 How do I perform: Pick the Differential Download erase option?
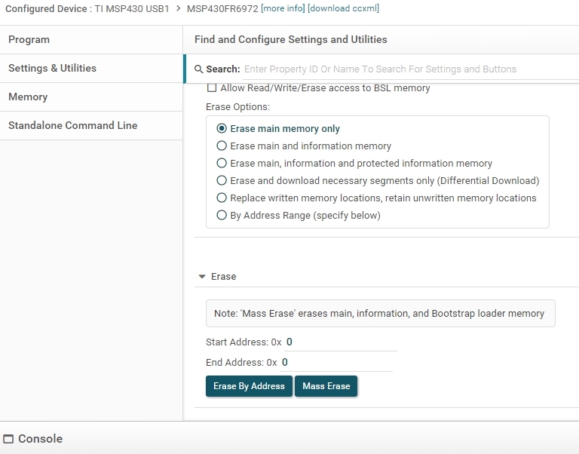[222, 181]
